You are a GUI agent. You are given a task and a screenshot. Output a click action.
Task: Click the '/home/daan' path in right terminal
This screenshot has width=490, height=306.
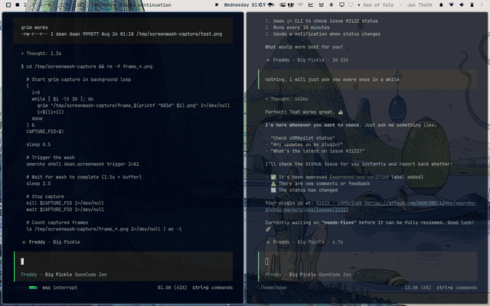pyautogui.click(x=273, y=288)
